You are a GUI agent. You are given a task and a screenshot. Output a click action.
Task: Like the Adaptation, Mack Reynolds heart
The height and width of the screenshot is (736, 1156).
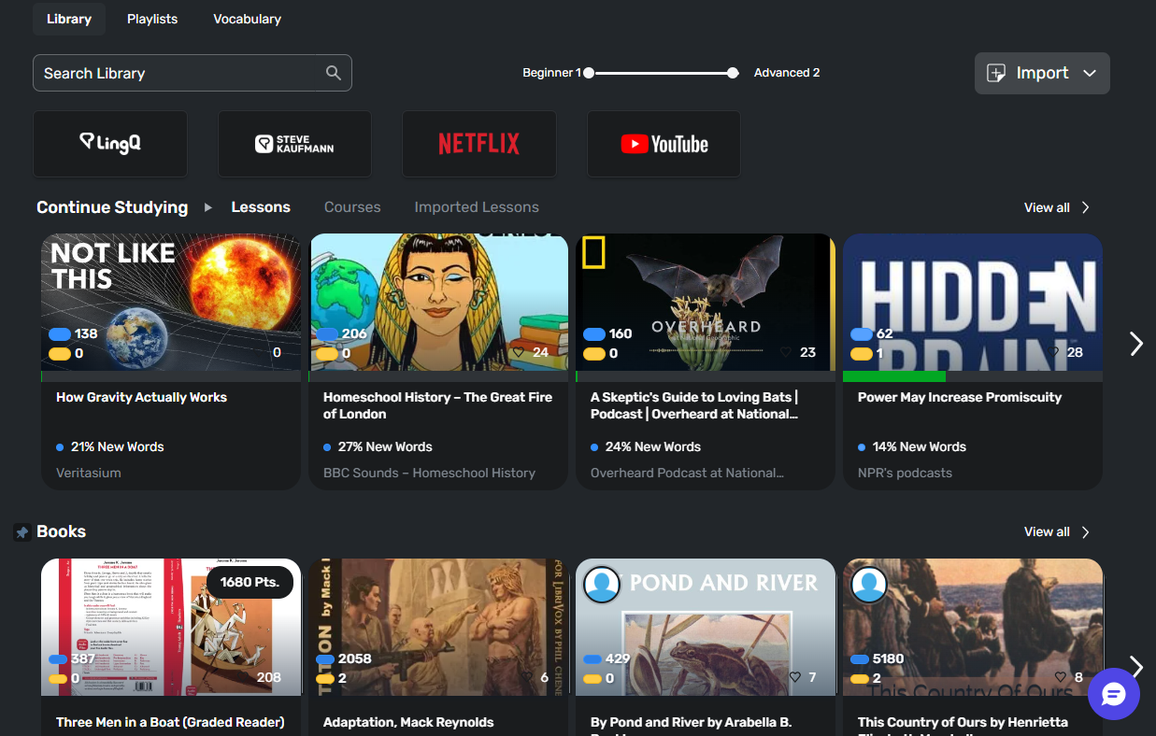(x=528, y=678)
